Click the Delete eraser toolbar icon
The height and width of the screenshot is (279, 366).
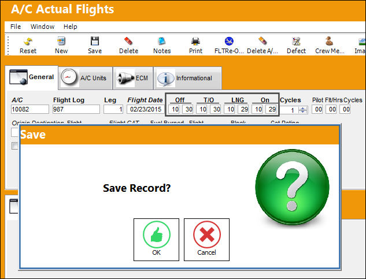click(128, 41)
